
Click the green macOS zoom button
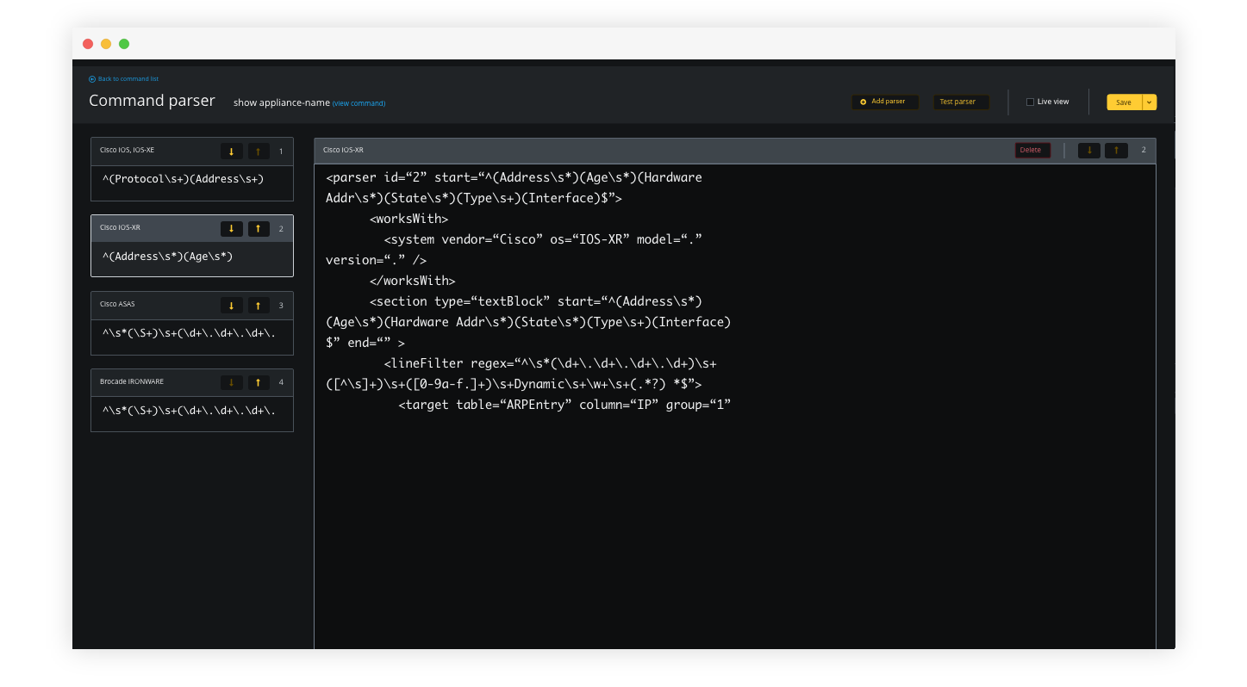[x=124, y=44]
